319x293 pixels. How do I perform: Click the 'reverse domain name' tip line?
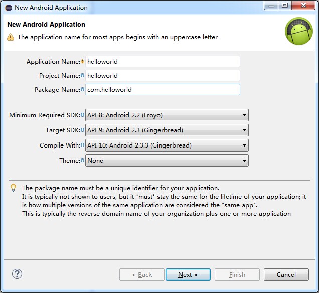point(156,214)
